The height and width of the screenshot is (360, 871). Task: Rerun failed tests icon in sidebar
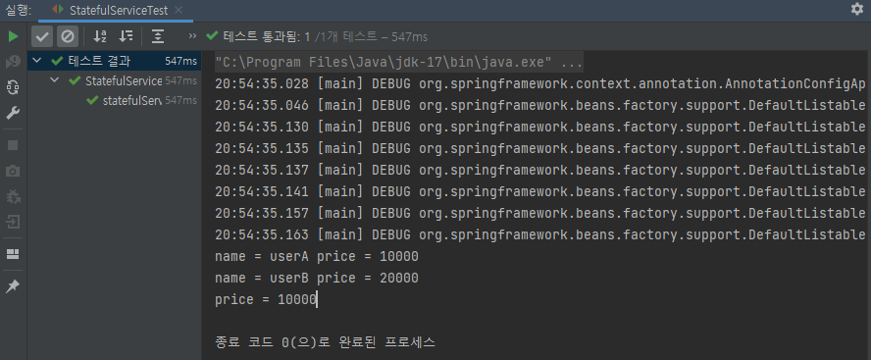[x=13, y=63]
